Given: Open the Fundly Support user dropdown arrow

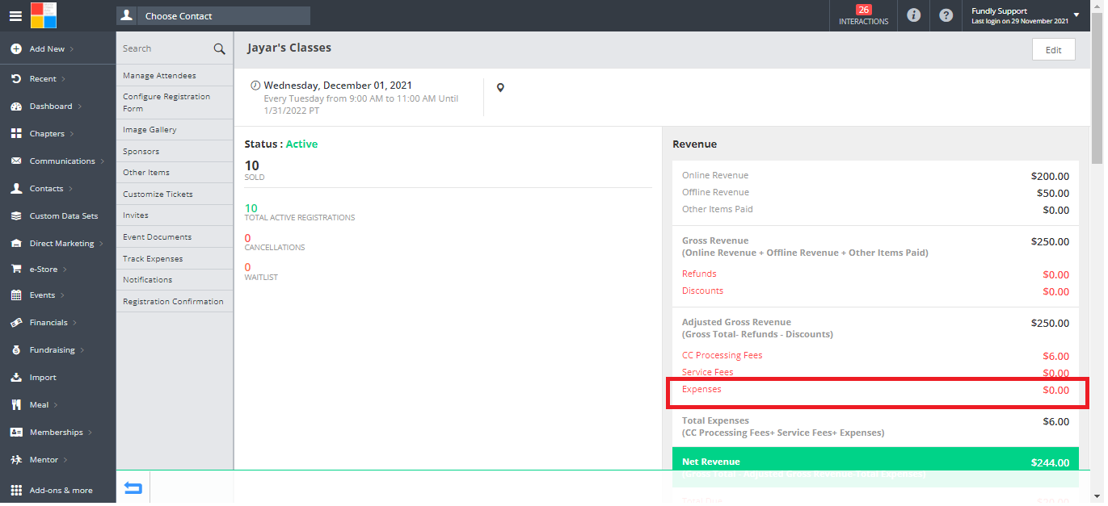Looking at the screenshot, I should coord(1076,15).
